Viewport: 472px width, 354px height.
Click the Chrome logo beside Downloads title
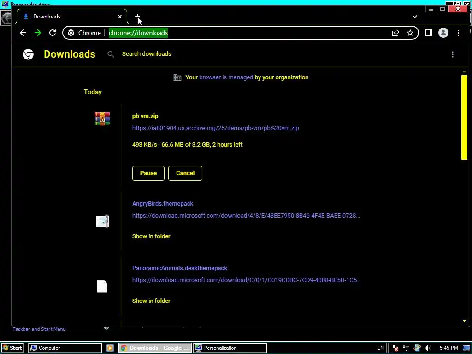tap(28, 54)
